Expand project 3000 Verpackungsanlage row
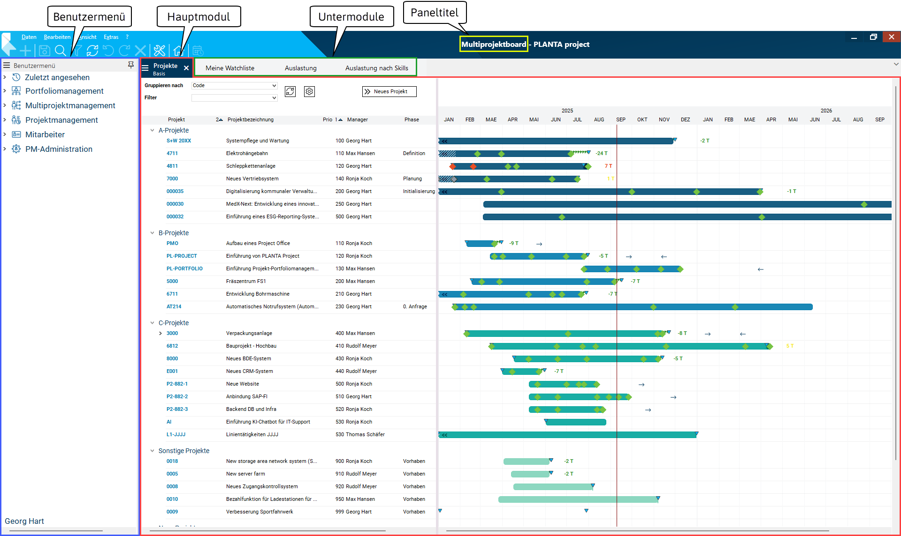Image resolution: width=901 pixels, height=536 pixels. click(x=160, y=333)
